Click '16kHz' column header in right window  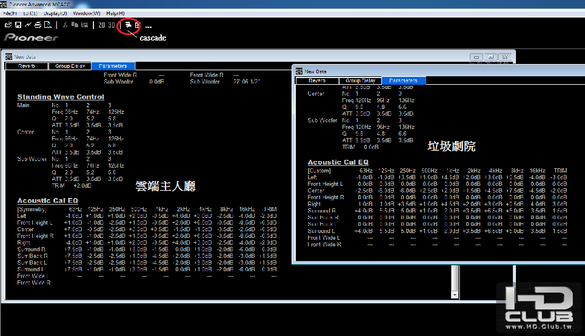click(x=538, y=170)
